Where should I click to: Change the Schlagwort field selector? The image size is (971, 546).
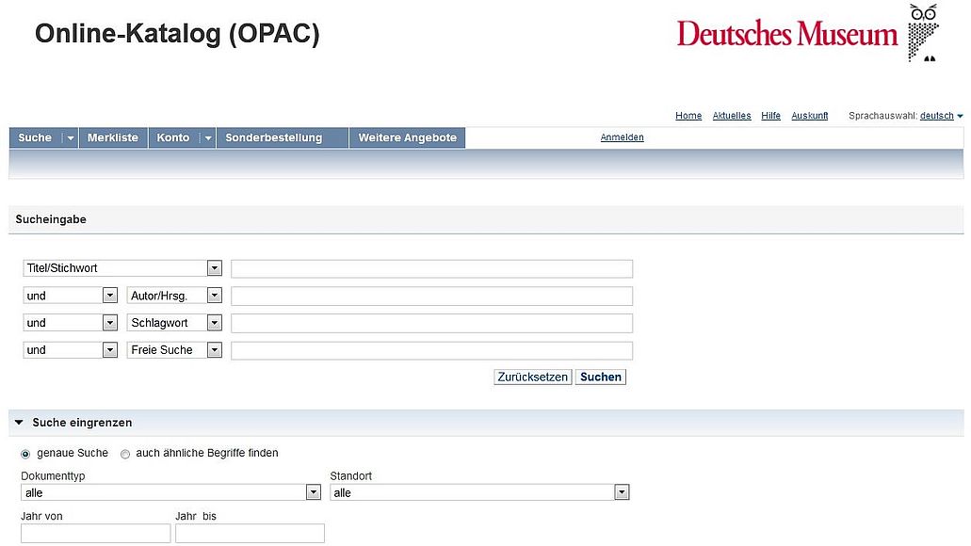[x=214, y=322]
